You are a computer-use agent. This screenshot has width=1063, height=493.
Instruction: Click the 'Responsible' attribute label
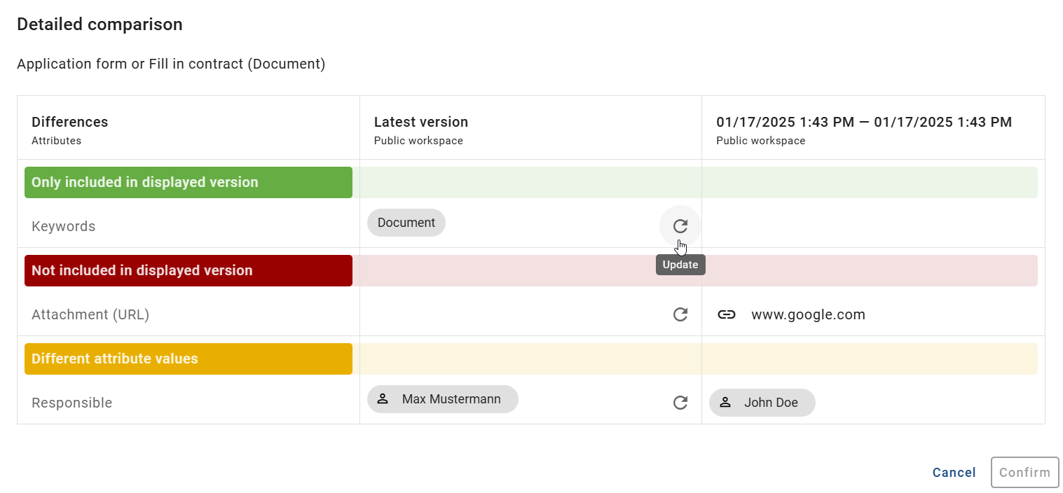(71, 403)
